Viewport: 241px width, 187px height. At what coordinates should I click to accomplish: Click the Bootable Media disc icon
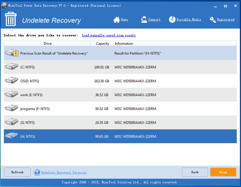[172, 19]
